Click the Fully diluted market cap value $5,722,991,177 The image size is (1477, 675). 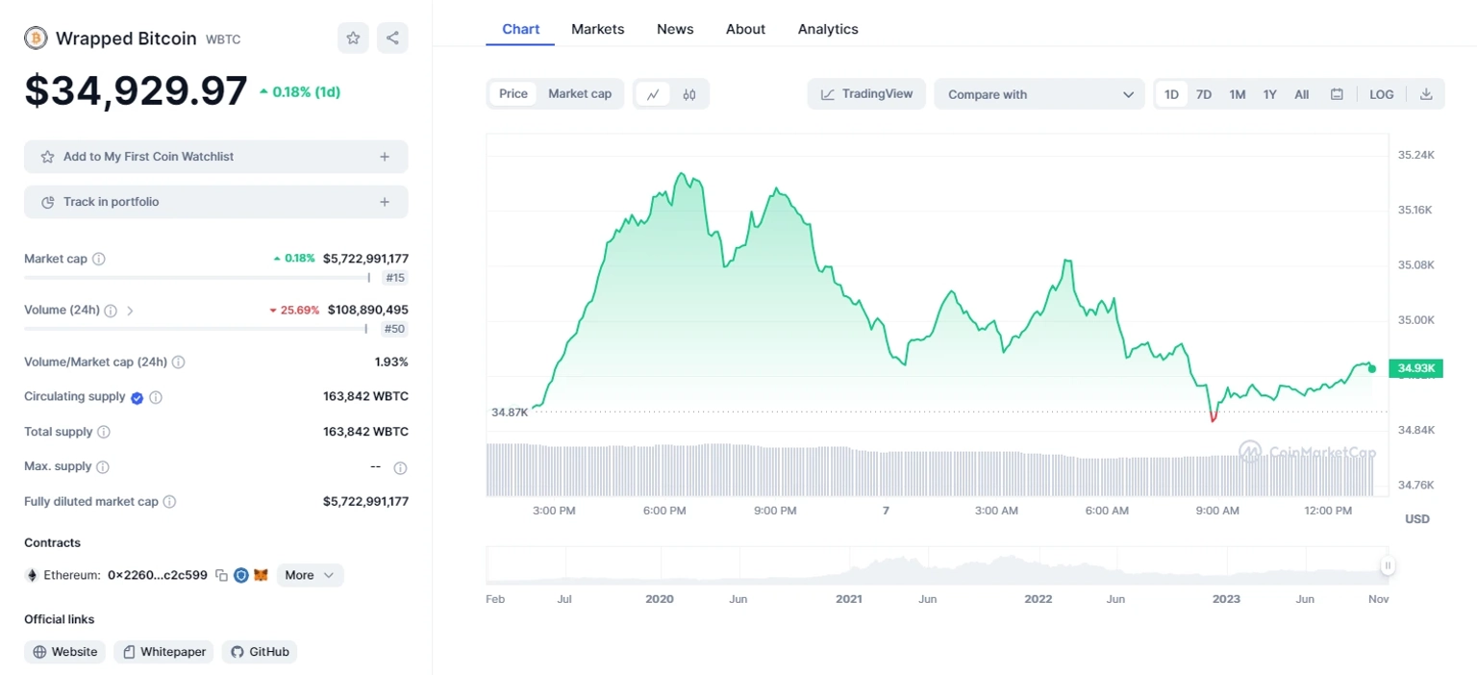tap(365, 502)
